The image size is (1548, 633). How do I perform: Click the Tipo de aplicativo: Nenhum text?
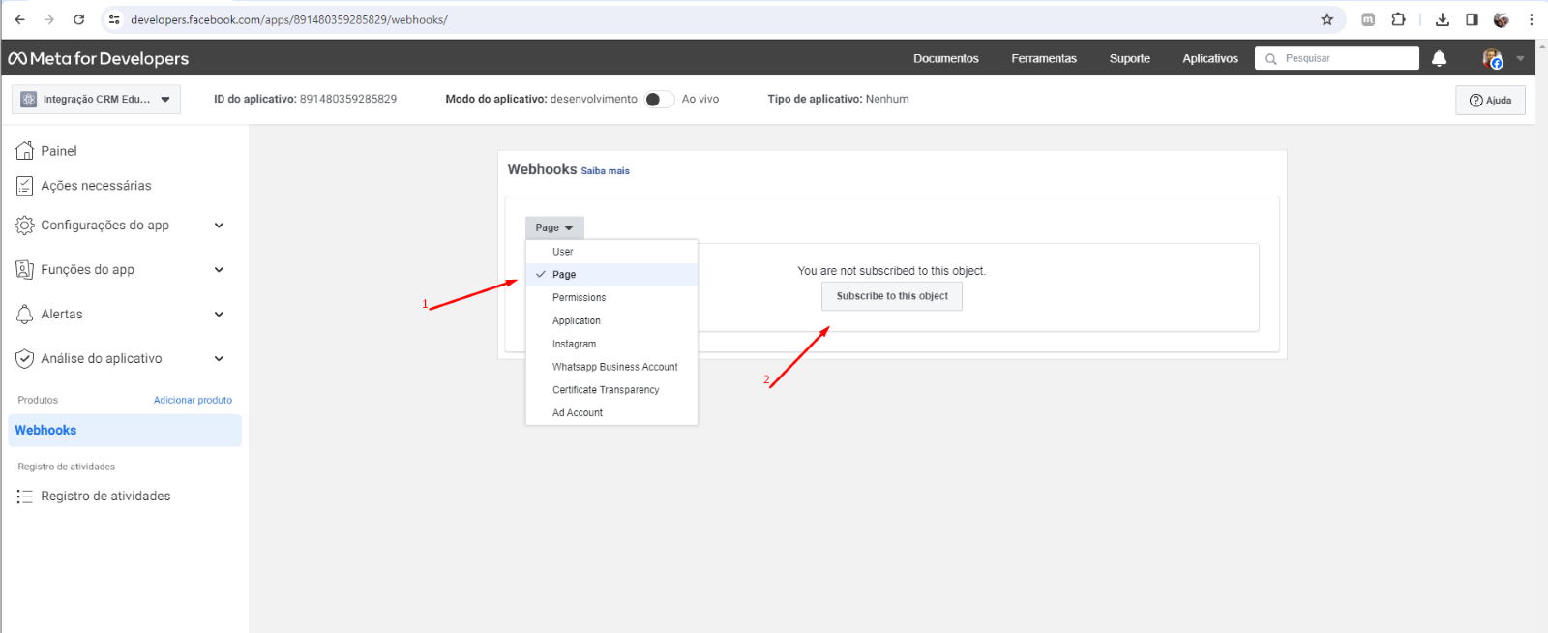click(838, 99)
